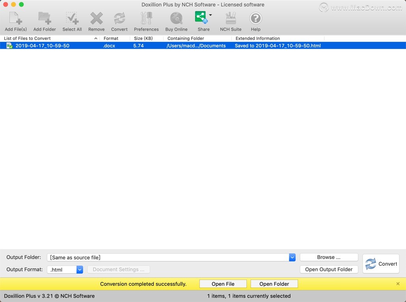The image size is (406, 302).
Task: Click the large Convert button at bottom
Action: tap(381, 264)
